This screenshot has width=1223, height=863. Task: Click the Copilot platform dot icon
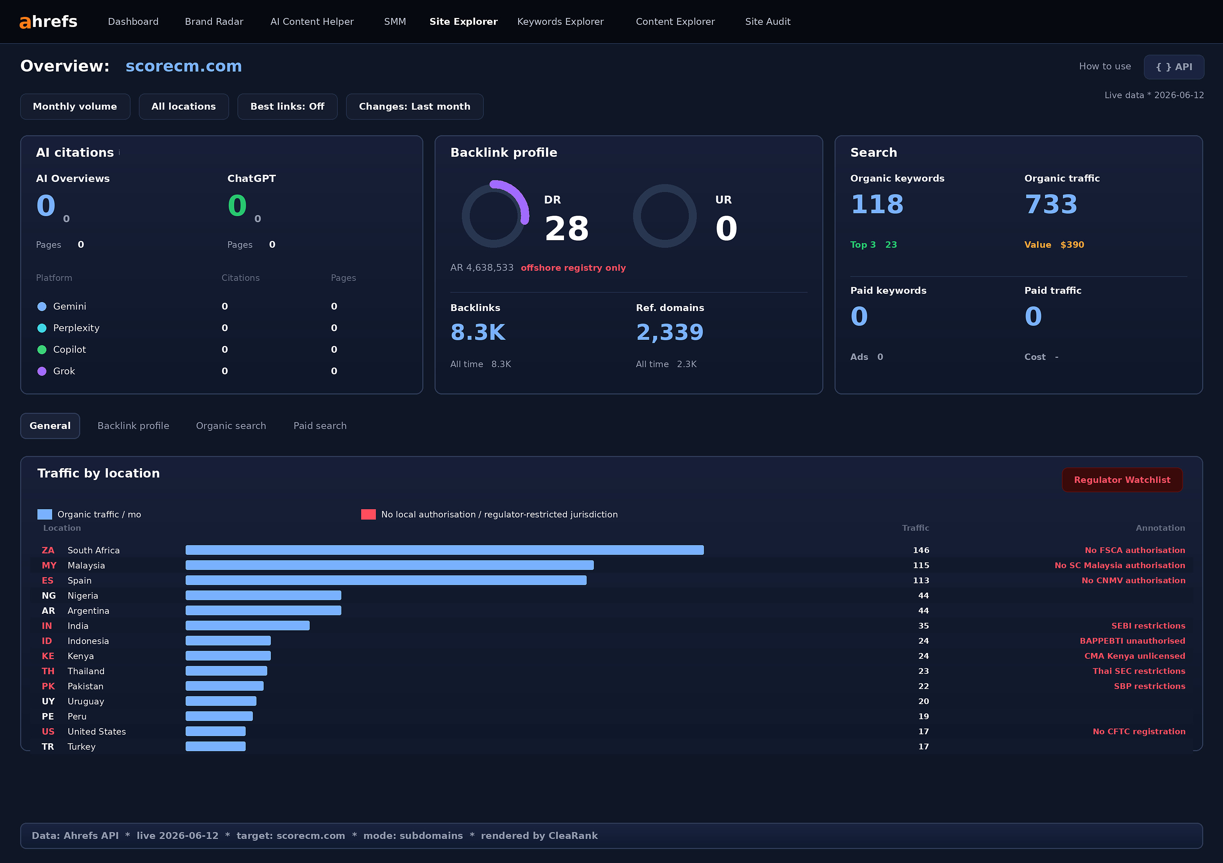click(x=42, y=350)
